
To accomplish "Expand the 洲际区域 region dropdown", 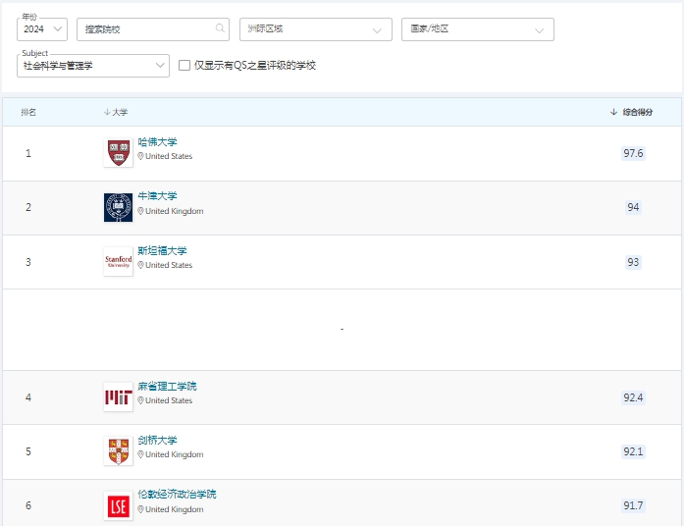I will [315, 29].
